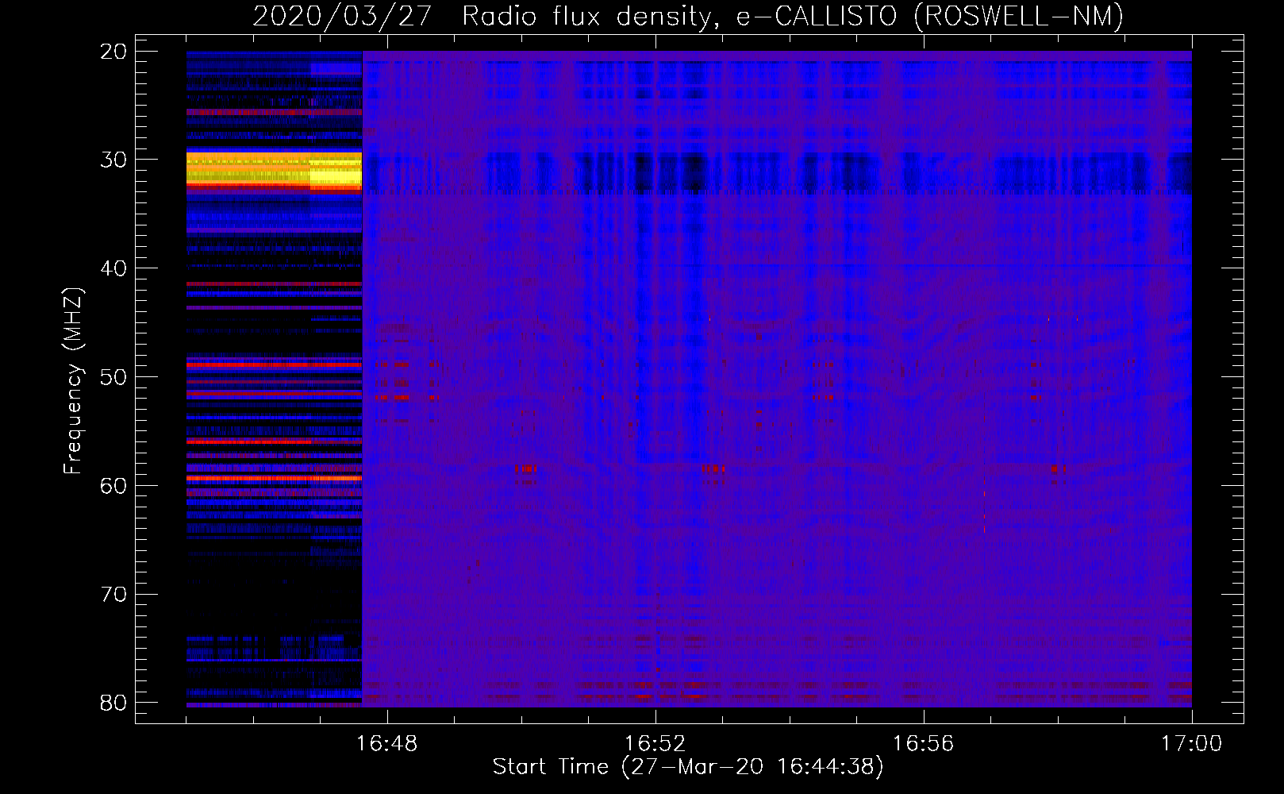The image size is (1284, 794).
Task: Click the "50" frequency tick label
Action: coord(113,377)
